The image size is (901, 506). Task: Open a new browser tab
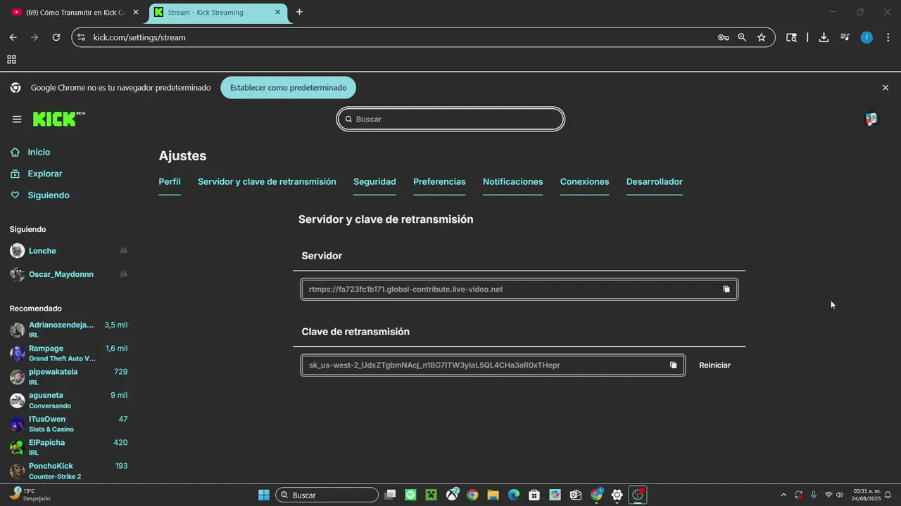(299, 12)
